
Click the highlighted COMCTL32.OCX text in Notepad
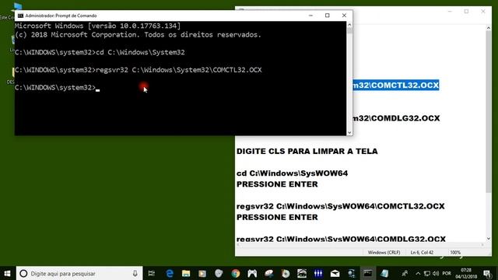tap(396, 85)
